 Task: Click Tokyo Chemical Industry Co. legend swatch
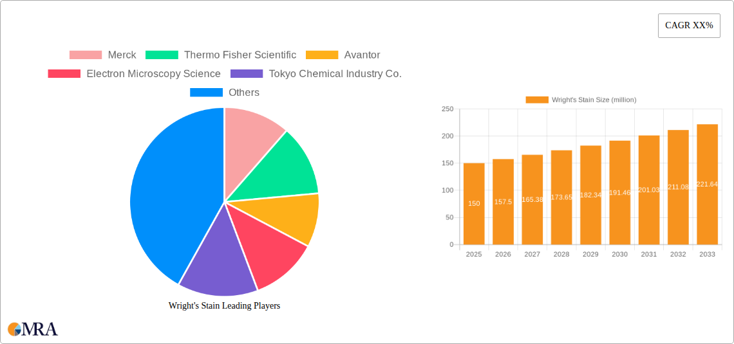[247, 74]
